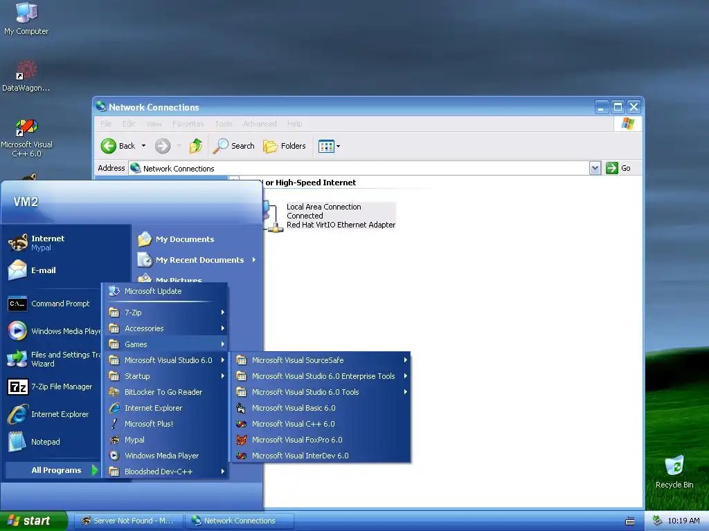The image size is (709, 531).
Task: Open the Advanced menu in Network Connections
Action: (260, 124)
